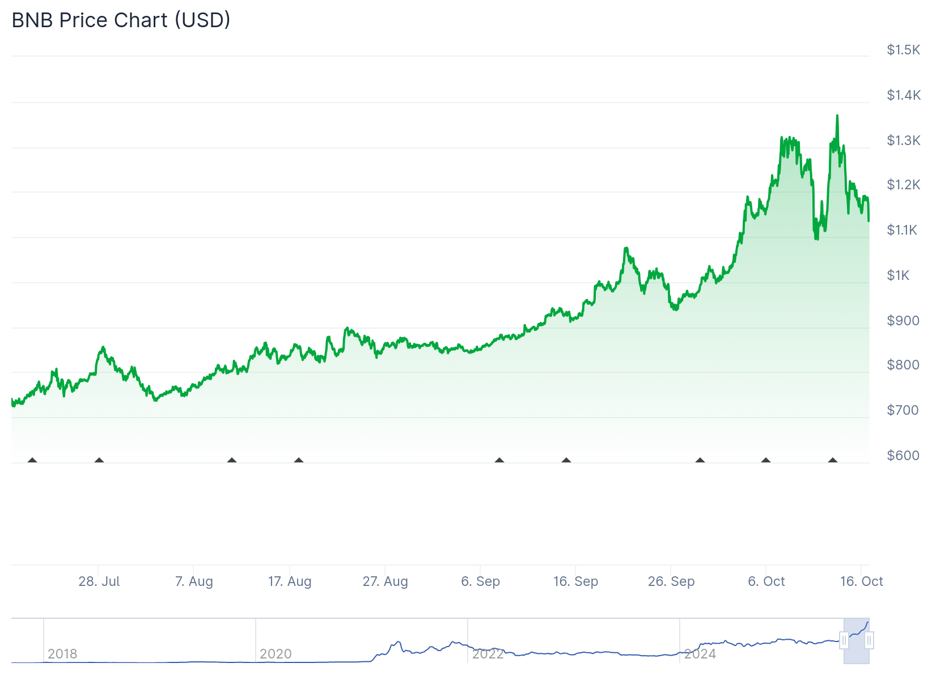Click event marker just after 26. Sep
This screenshot has width=932, height=680.
pyautogui.click(x=700, y=461)
